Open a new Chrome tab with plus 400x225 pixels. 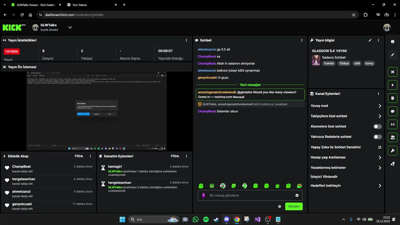tap(124, 5)
